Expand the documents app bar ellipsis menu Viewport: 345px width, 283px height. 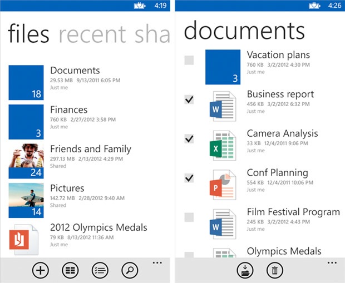click(332, 261)
